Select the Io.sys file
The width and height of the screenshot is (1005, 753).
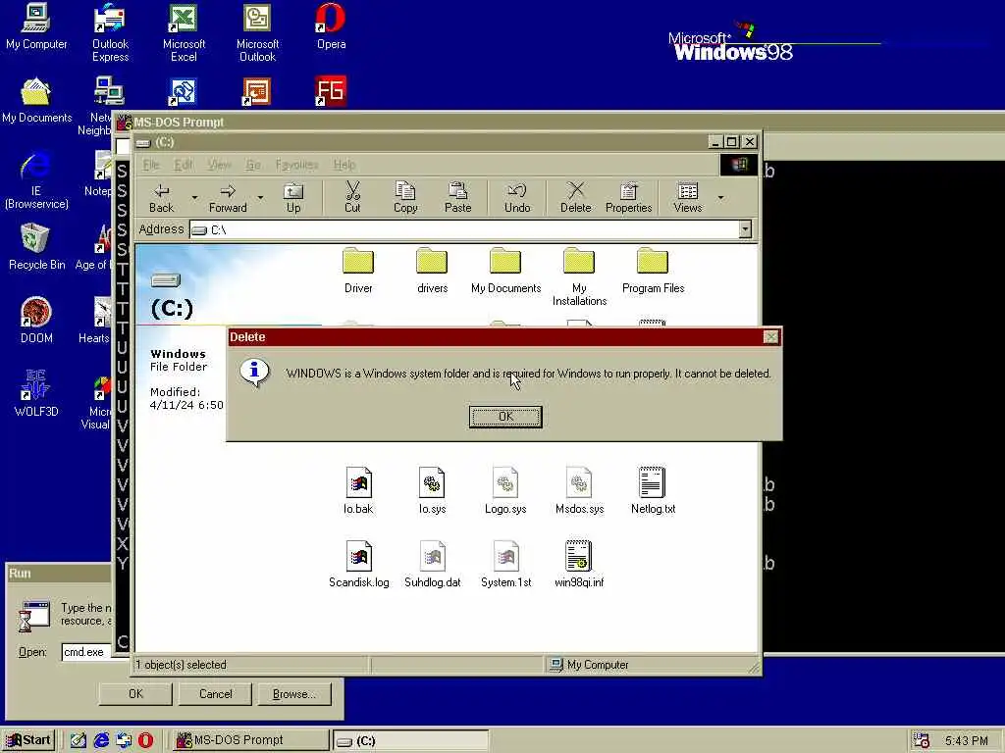pos(432,490)
